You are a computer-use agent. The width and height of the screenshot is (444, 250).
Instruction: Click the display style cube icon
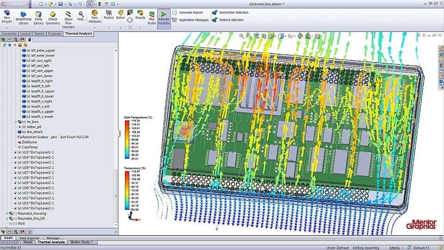281,36
